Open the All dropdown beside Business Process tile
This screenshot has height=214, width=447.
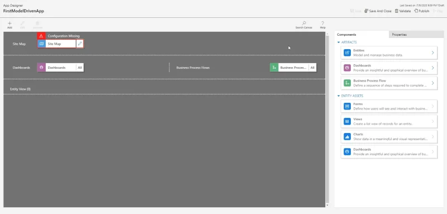tap(312, 68)
